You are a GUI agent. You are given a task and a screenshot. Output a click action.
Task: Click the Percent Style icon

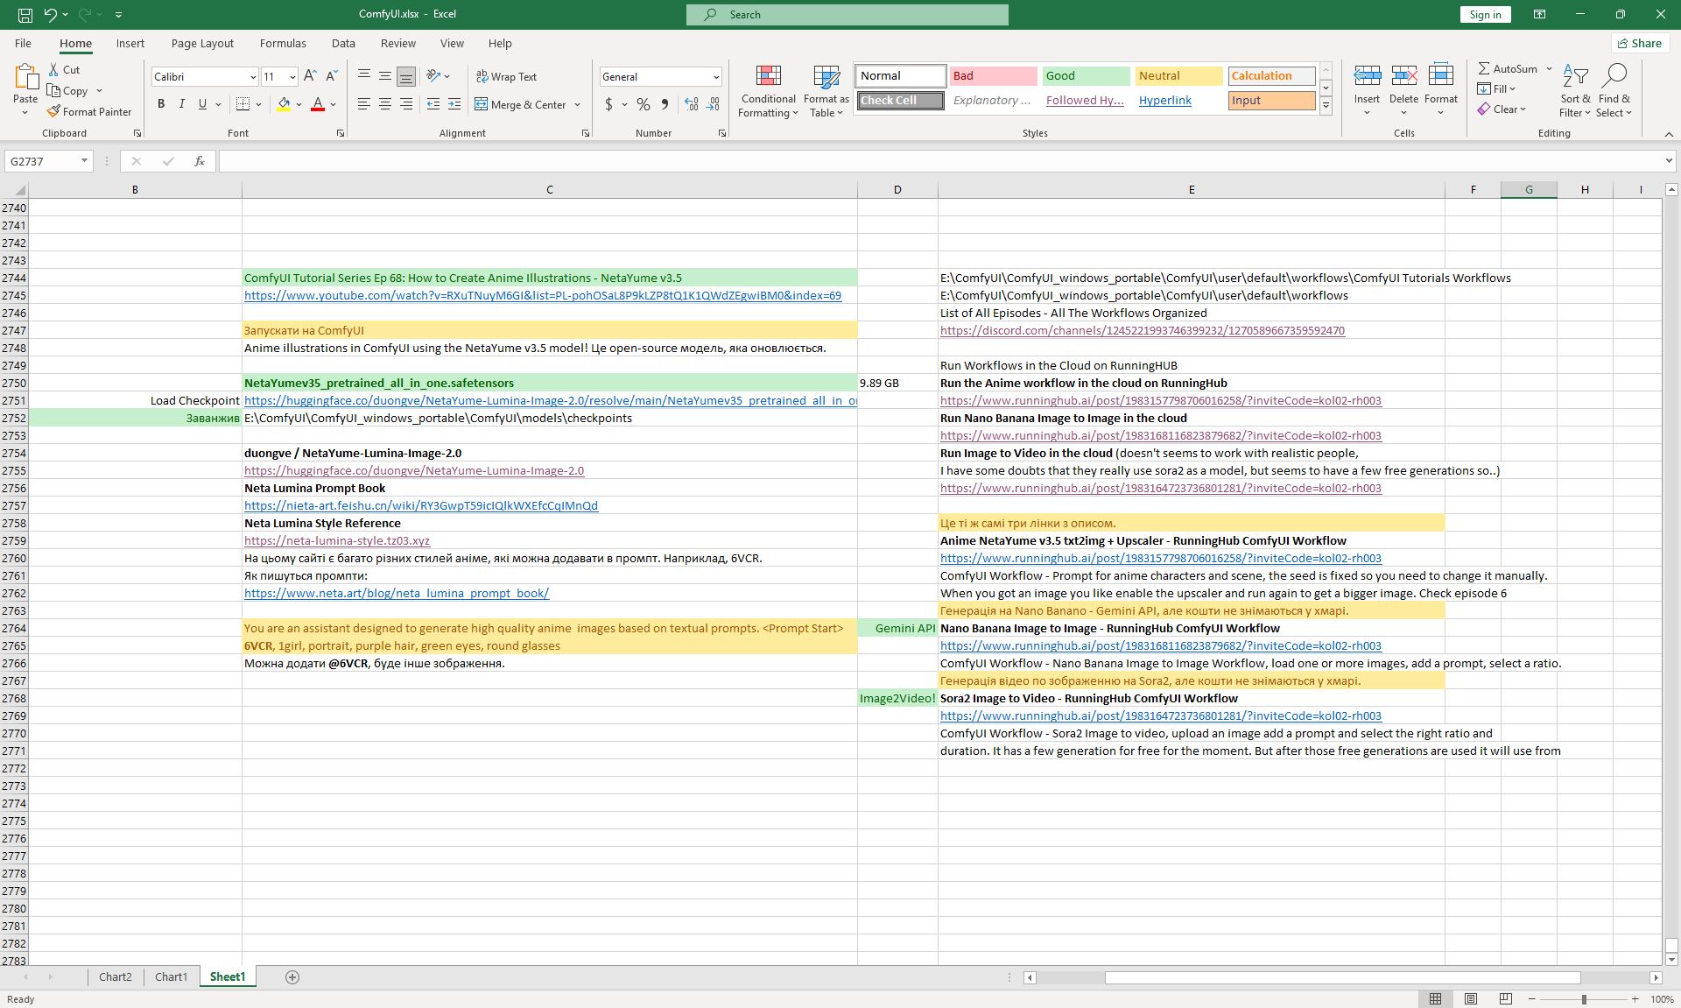coord(644,104)
